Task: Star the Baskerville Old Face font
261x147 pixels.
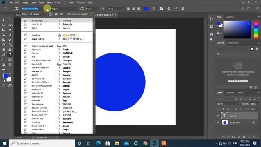Action: [25, 68]
